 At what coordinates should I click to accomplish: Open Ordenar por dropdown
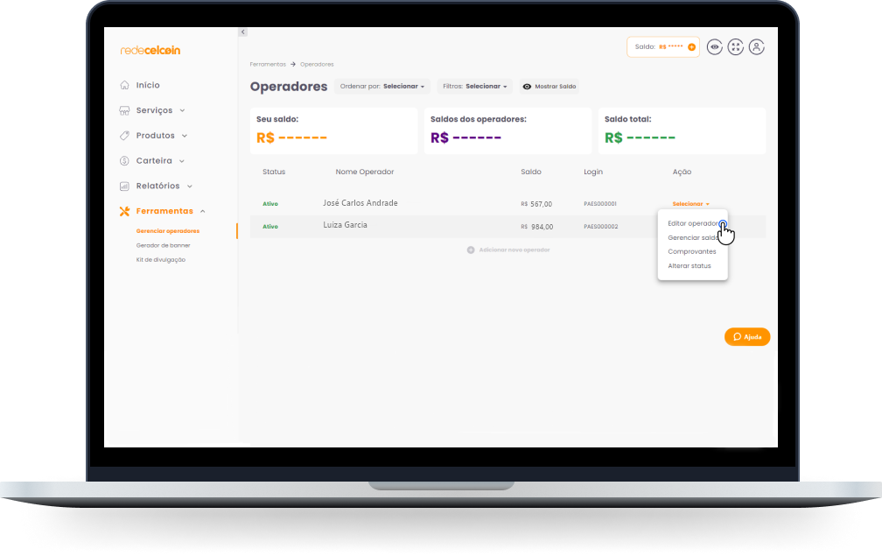pyautogui.click(x=381, y=87)
